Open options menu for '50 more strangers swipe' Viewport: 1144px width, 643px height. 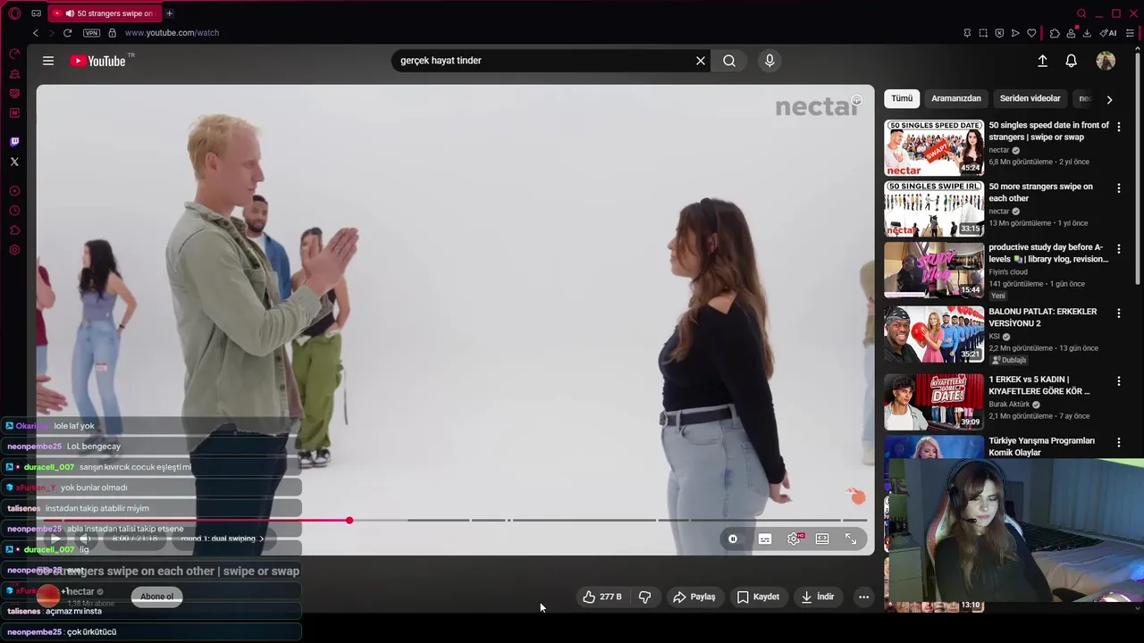click(x=1118, y=188)
